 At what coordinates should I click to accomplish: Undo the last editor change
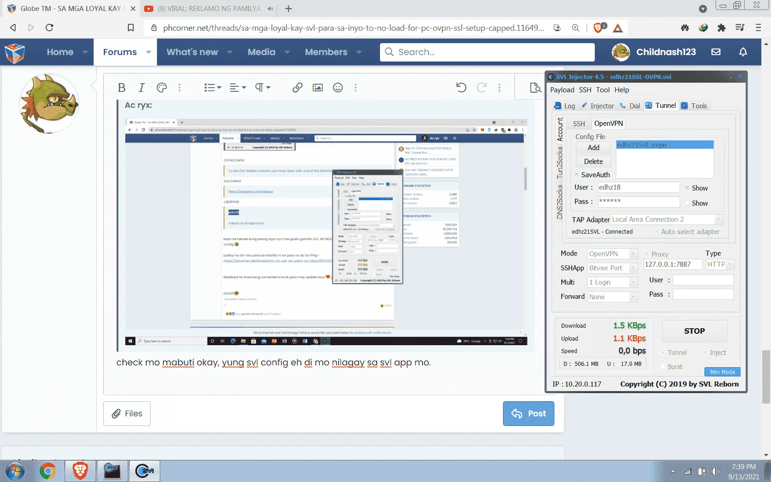(461, 87)
